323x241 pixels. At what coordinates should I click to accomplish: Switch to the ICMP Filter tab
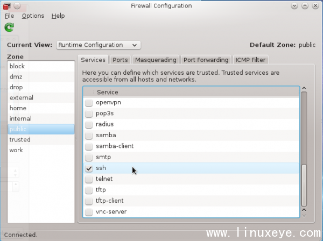[250, 60]
